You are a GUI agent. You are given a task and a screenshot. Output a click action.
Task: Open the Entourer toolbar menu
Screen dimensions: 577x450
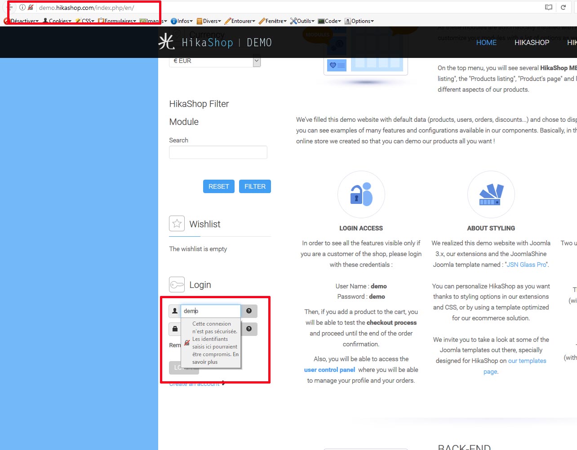click(240, 21)
